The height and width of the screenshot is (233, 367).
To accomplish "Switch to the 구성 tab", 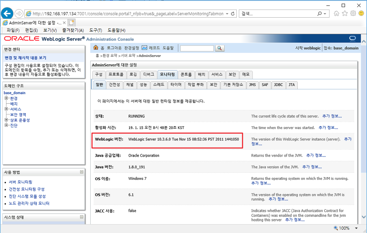I will pos(98,74).
